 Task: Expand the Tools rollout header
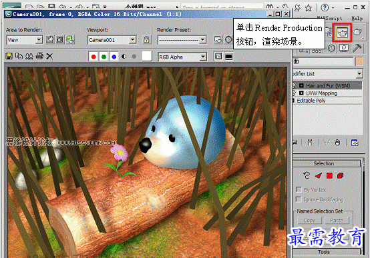[x=327, y=251]
